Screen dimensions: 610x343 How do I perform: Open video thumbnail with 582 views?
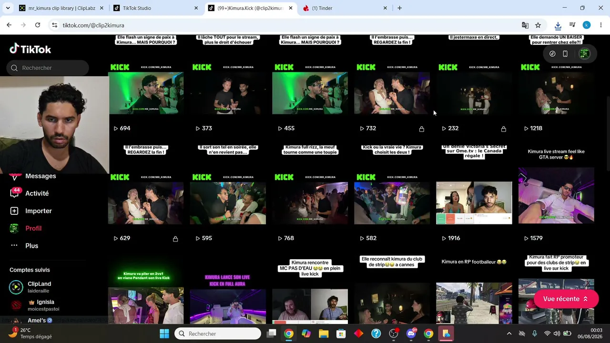(x=392, y=194)
